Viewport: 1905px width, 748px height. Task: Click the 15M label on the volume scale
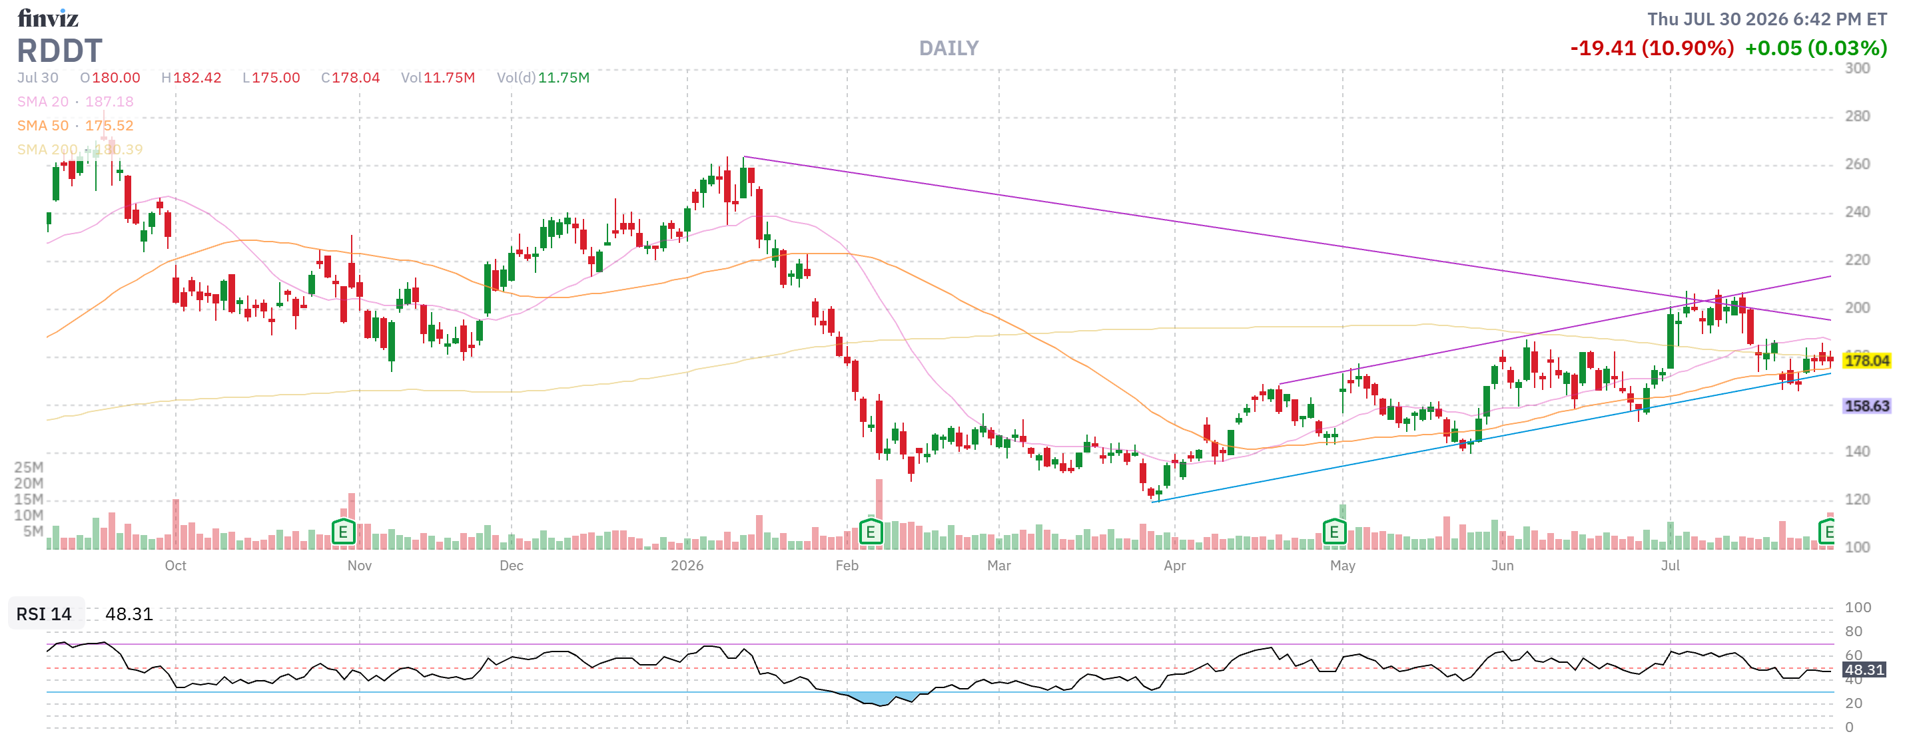point(29,500)
